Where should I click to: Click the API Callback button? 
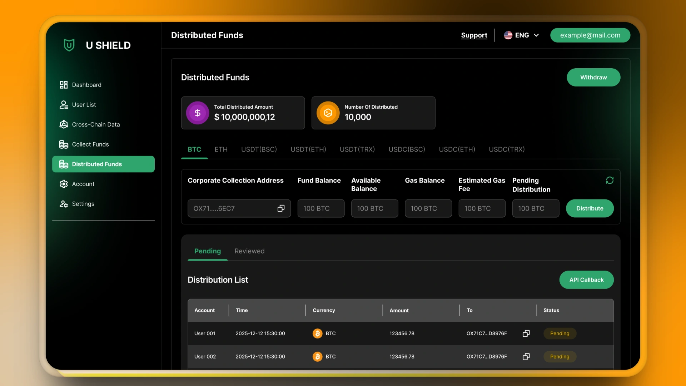(x=586, y=280)
